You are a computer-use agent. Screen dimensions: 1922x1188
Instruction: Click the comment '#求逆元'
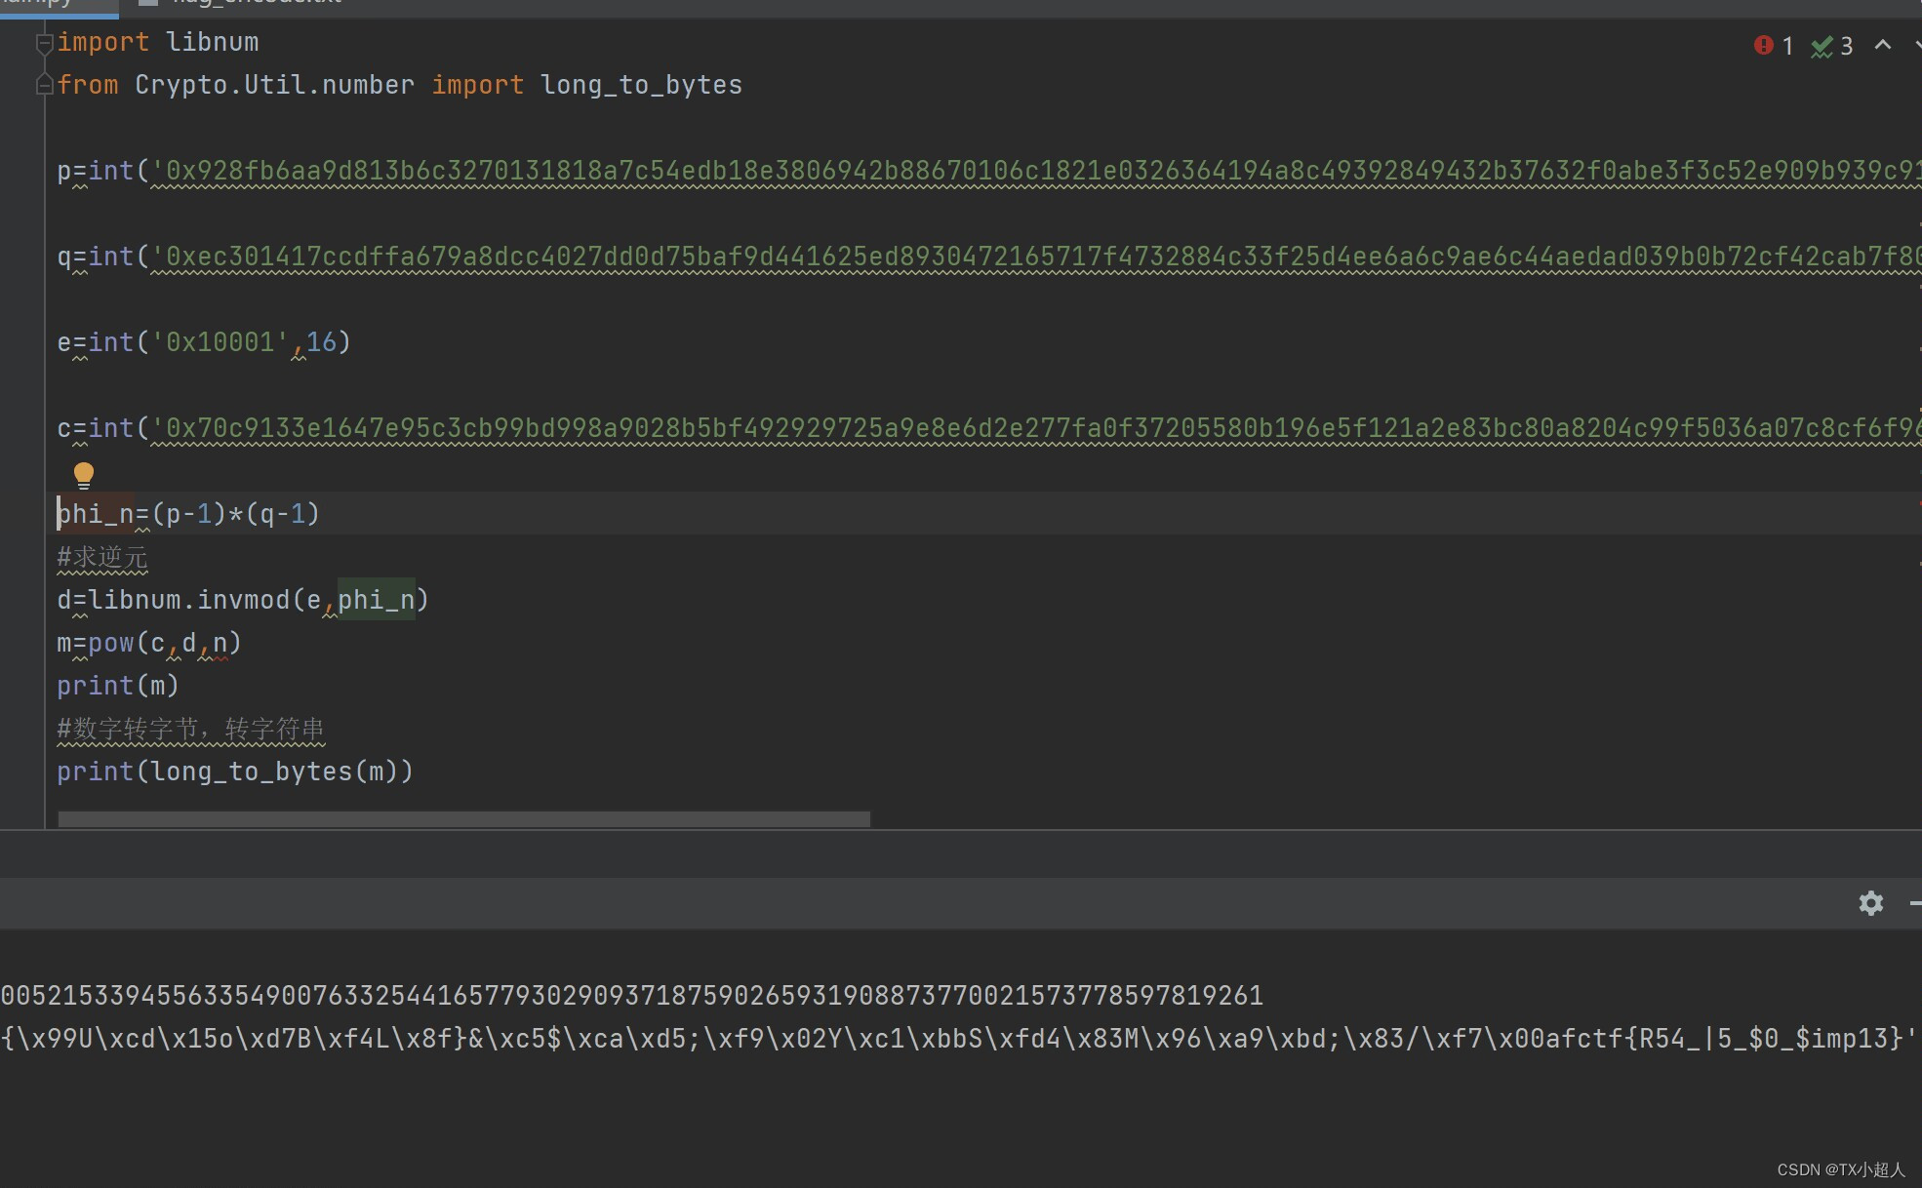tap(102, 557)
